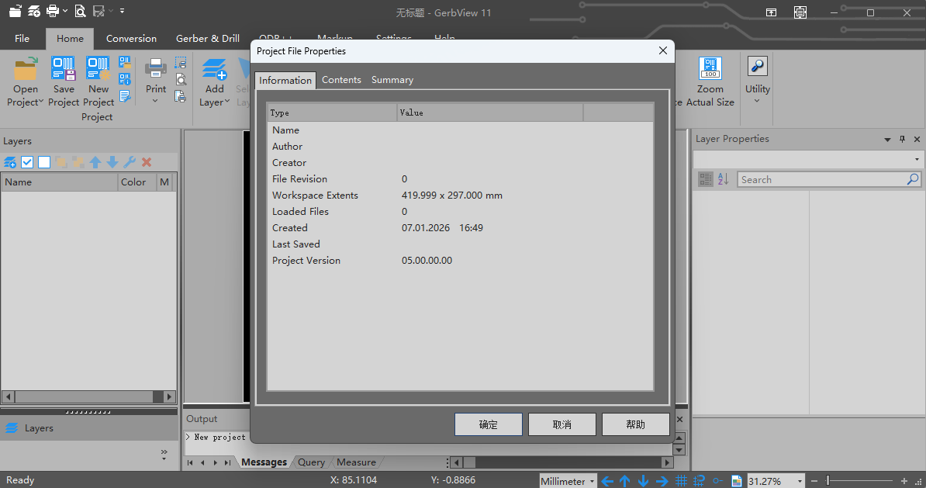Check all layers with the checked box icon
Viewport: 926px width, 488px height.
[x=27, y=162]
